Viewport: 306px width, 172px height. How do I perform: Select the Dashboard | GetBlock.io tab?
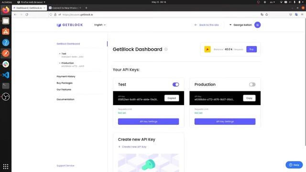pyautogui.click(x=29, y=8)
